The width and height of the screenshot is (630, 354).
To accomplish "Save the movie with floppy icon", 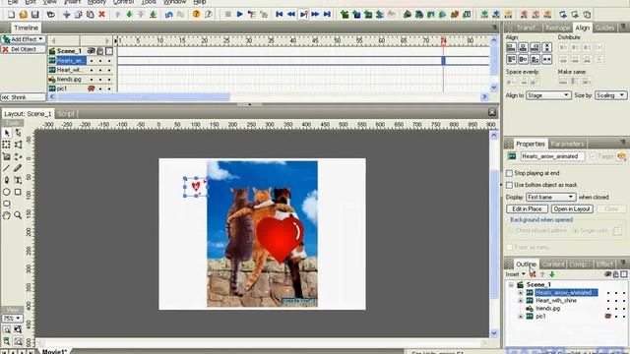I will [x=35, y=15].
